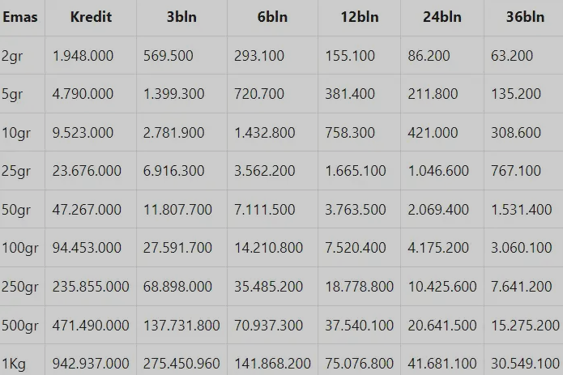This screenshot has height=375, width=563.
Task: Click the 24bln column header
Action: (442, 17)
